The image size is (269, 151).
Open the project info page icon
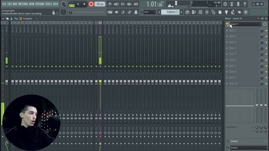click(x=220, y=12)
